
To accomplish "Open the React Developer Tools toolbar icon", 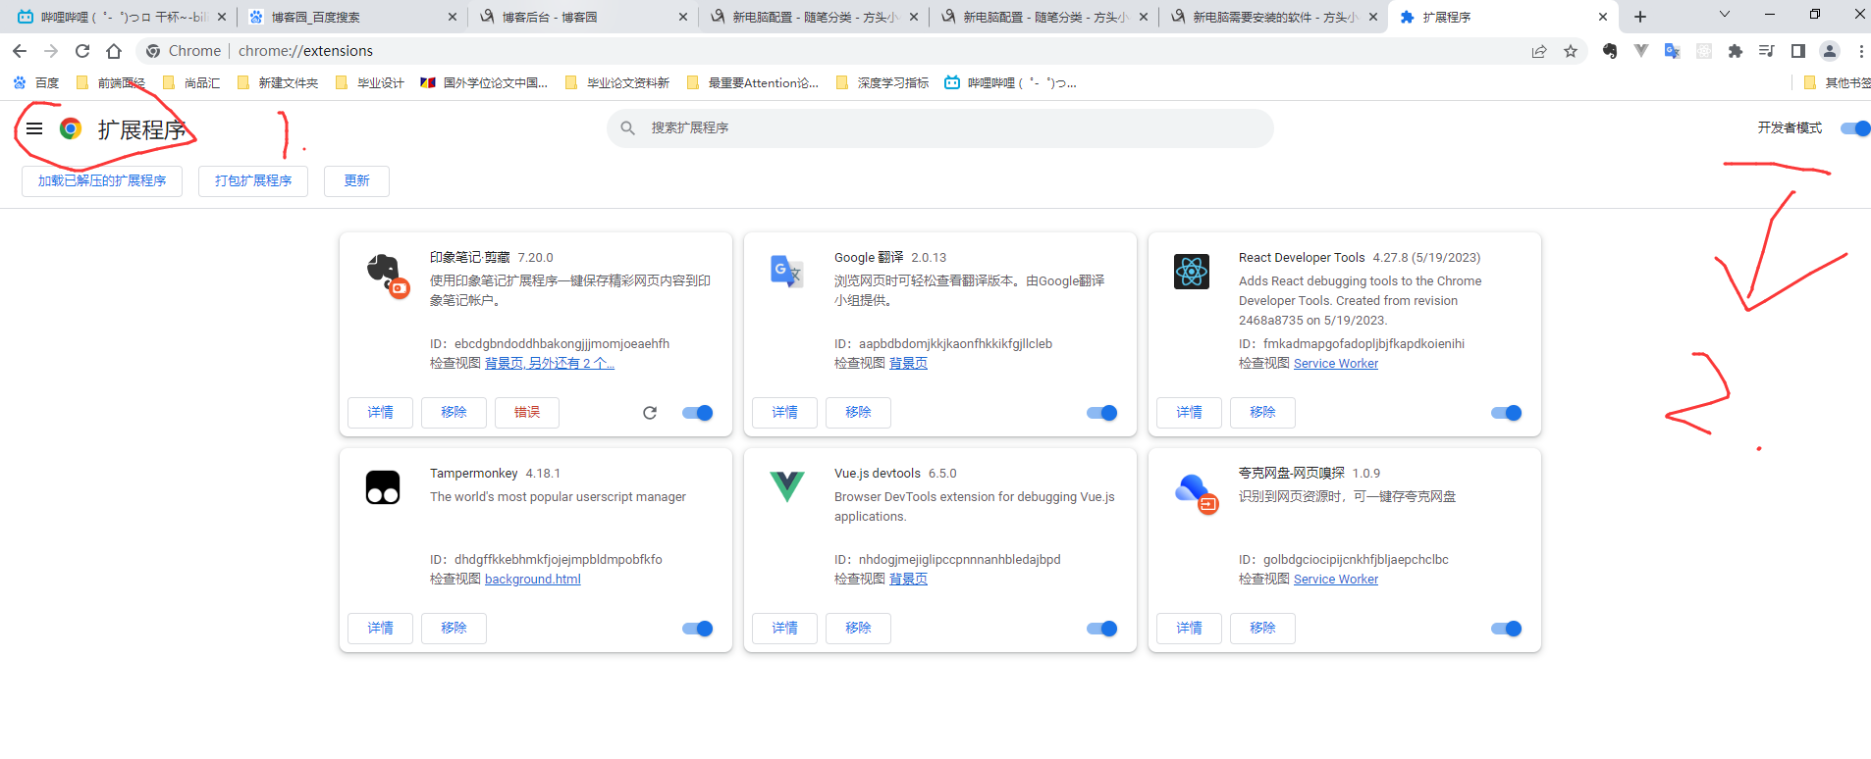I will (x=1704, y=51).
